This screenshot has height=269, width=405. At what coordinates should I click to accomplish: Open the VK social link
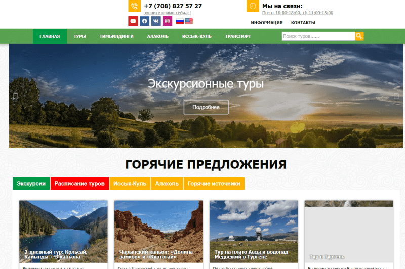(156, 21)
